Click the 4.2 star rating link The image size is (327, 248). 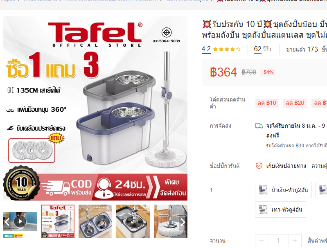206,49
